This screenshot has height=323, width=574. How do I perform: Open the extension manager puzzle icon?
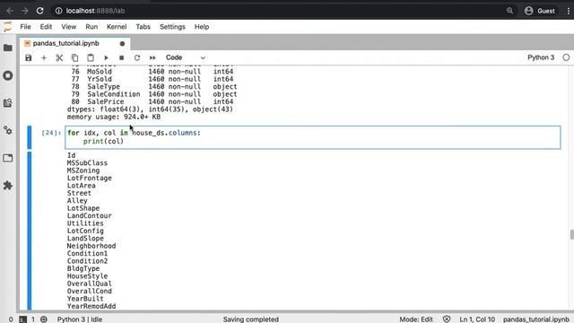tap(8, 186)
